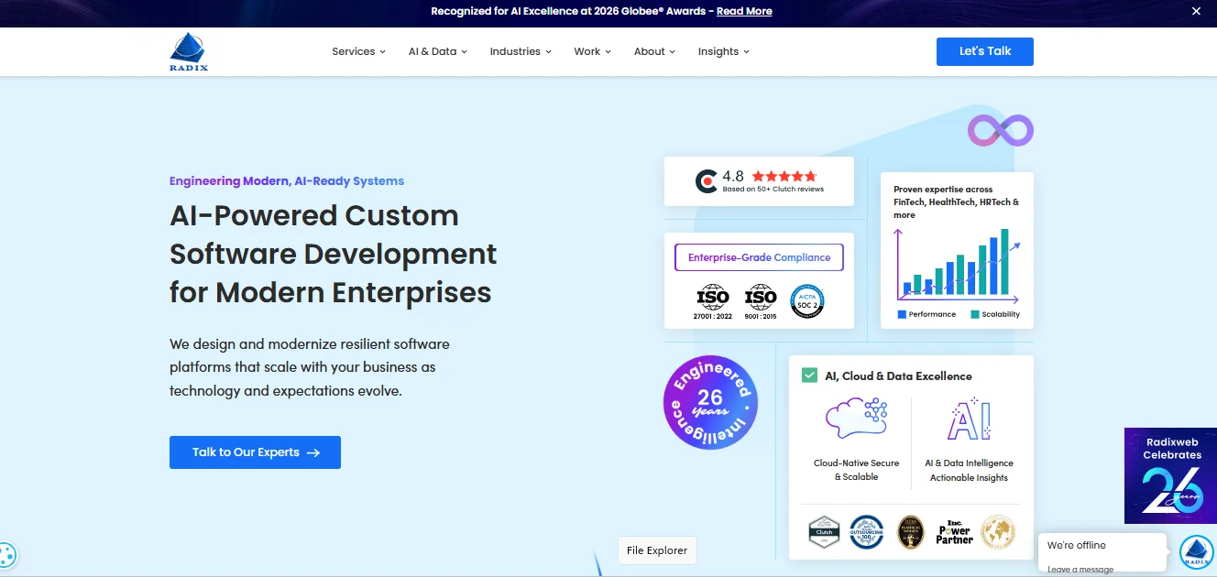Close the top announcement banner
This screenshot has width=1217, height=577.
pyautogui.click(x=1195, y=11)
